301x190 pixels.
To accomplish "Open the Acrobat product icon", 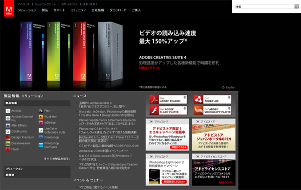I will coord(8,111).
